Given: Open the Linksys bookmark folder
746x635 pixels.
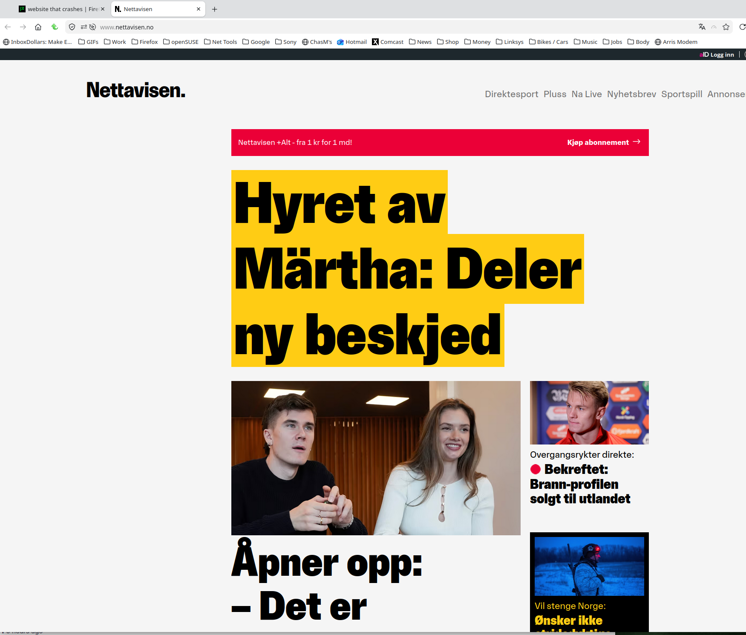Looking at the screenshot, I should [x=510, y=42].
